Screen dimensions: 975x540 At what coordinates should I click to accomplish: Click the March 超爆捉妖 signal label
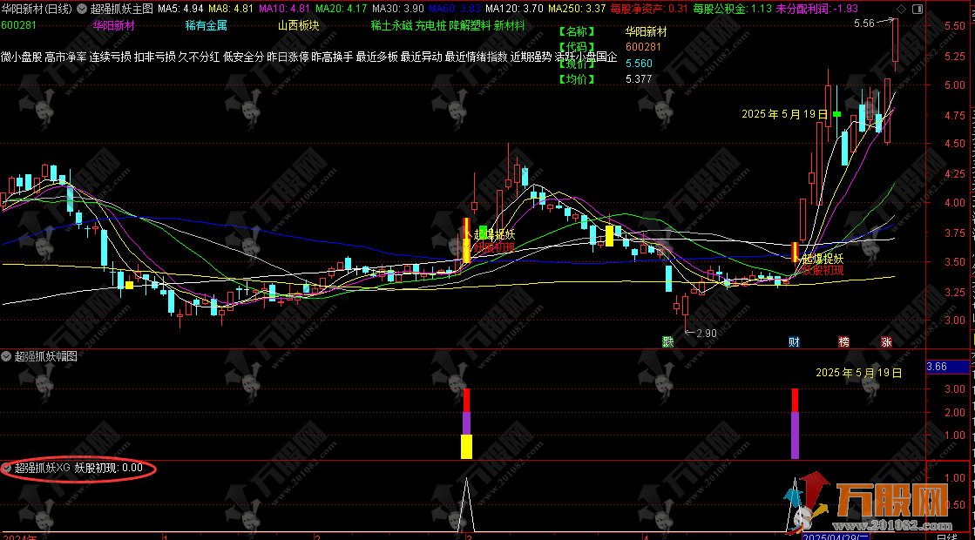coord(494,235)
